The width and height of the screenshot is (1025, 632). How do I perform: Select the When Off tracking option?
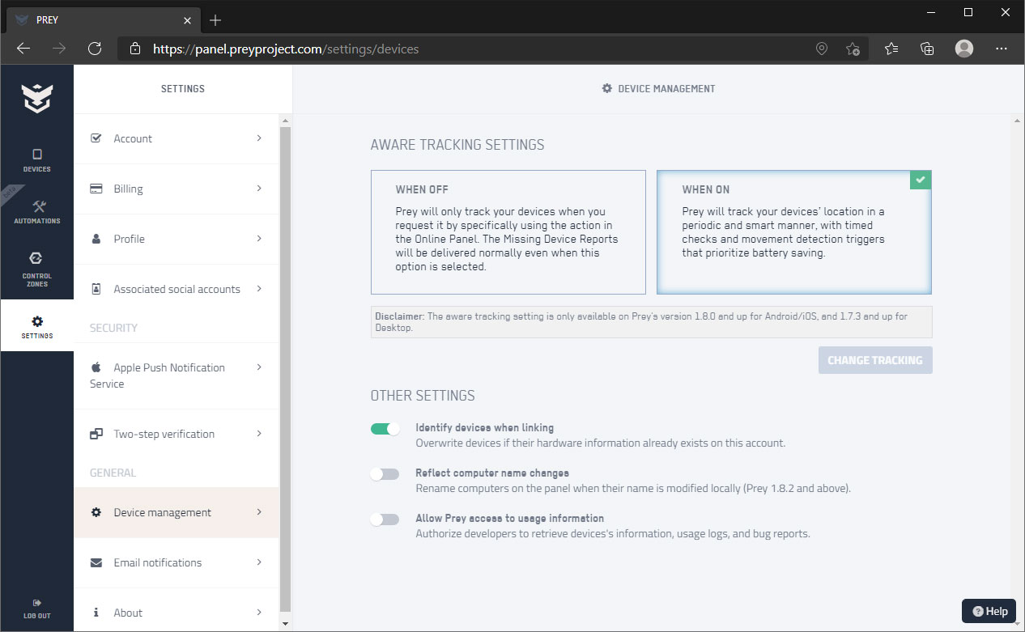click(508, 231)
